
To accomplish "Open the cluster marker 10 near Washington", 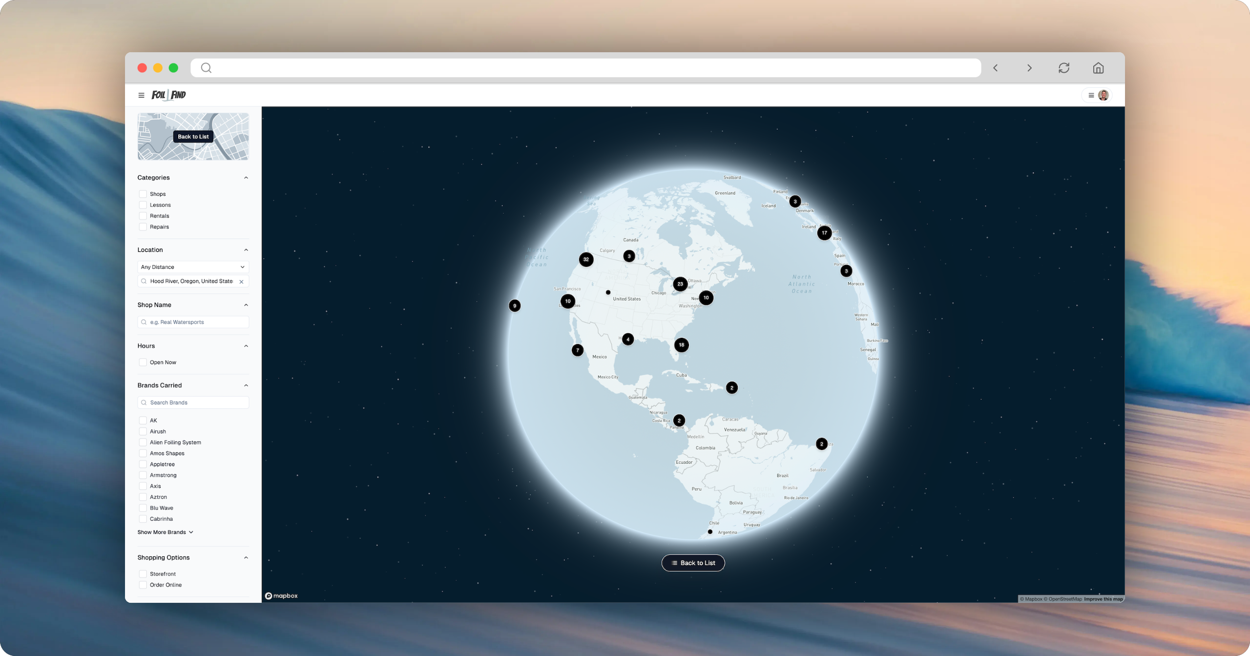I will click(x=706, y=298).
